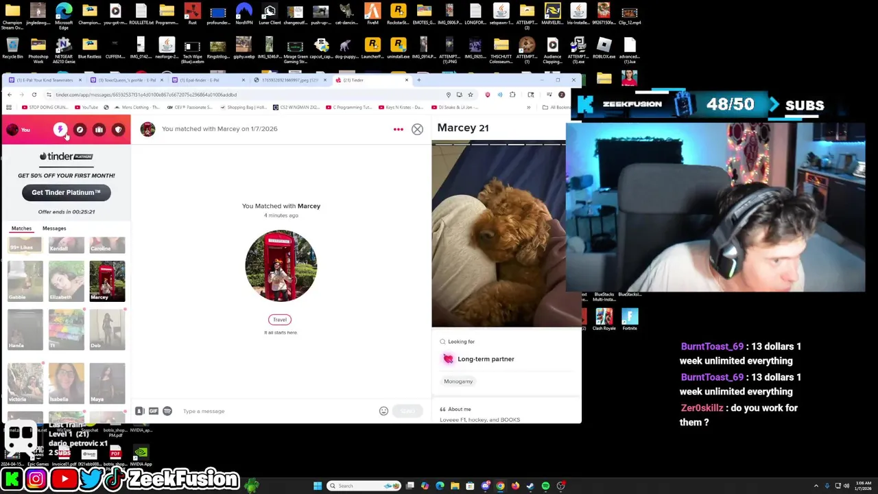This screenshot has width=878, height=494.
Task: Open the Recycle Bin on desktop
Action: (x=12, y=49)
